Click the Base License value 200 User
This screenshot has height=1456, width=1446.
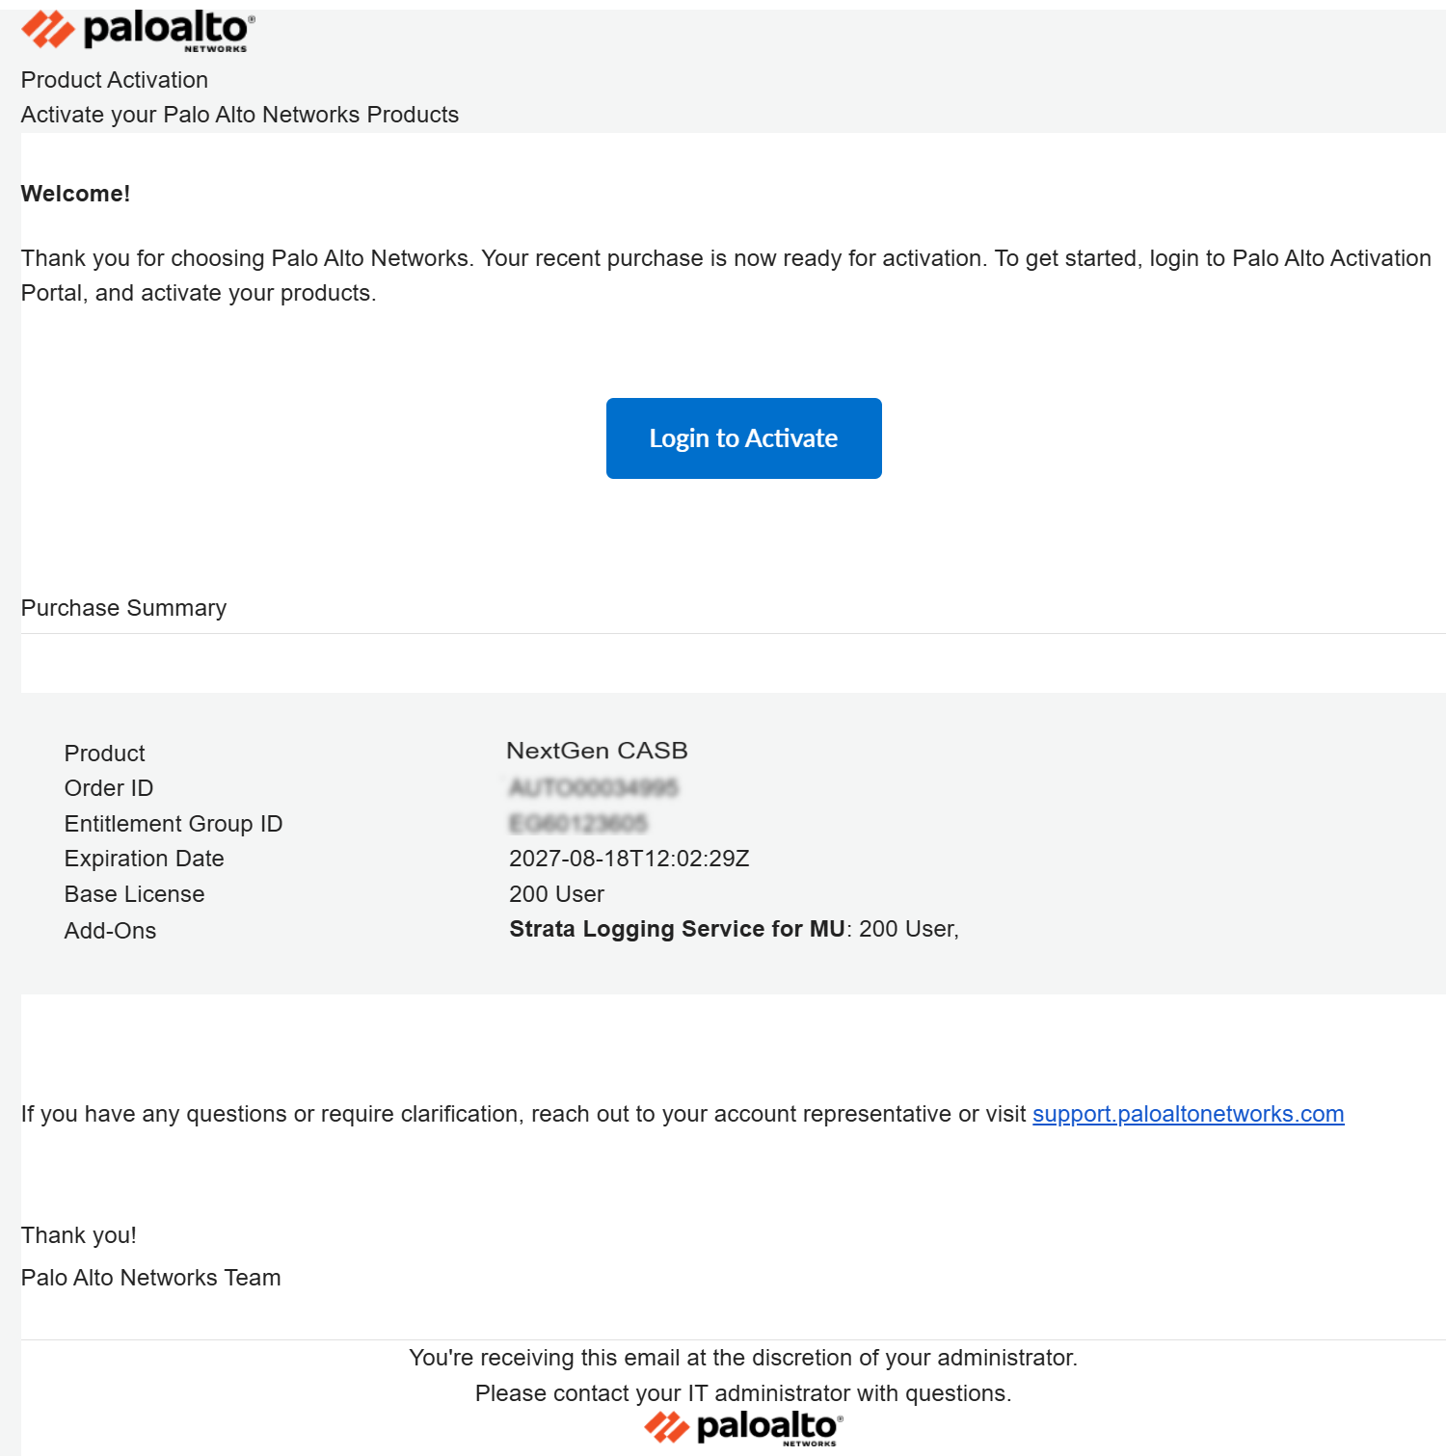(x=556, y=894)
